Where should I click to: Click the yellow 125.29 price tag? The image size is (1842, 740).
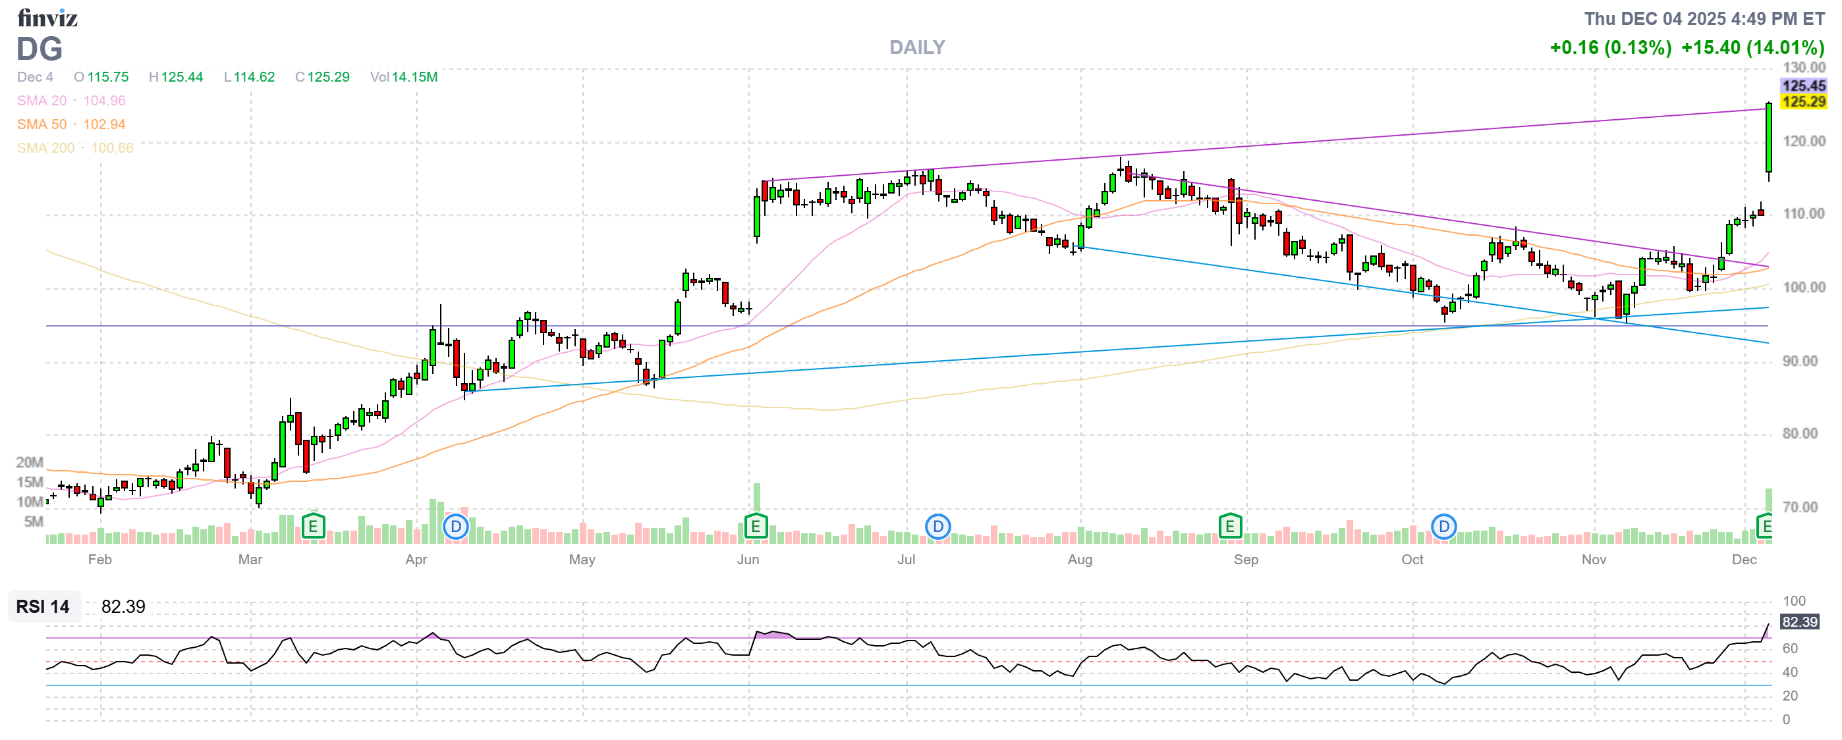tap(1802, 101)
